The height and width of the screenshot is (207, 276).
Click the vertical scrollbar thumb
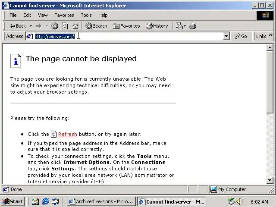(x=270, y=82)
